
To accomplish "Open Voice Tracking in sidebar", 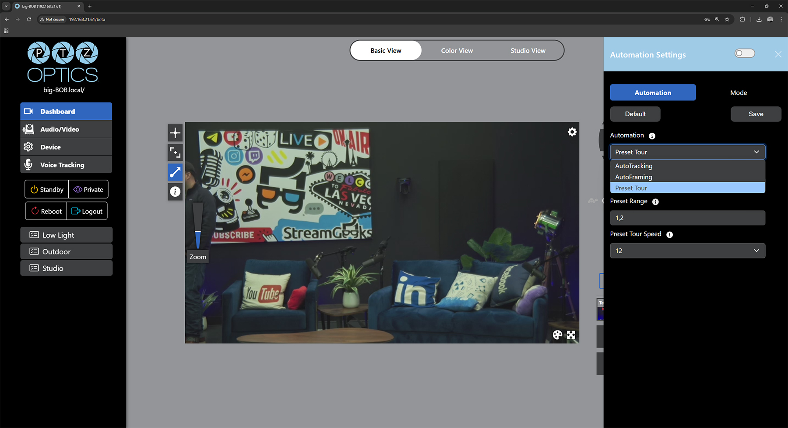I will (x=66, y=165).
